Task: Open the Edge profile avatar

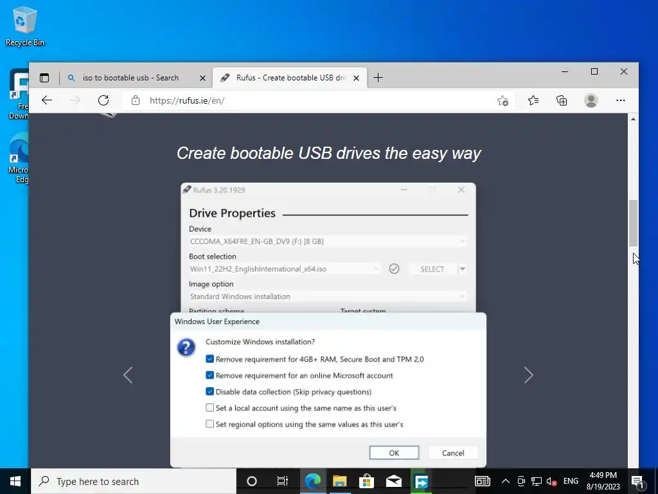Action: click(591, 100)
